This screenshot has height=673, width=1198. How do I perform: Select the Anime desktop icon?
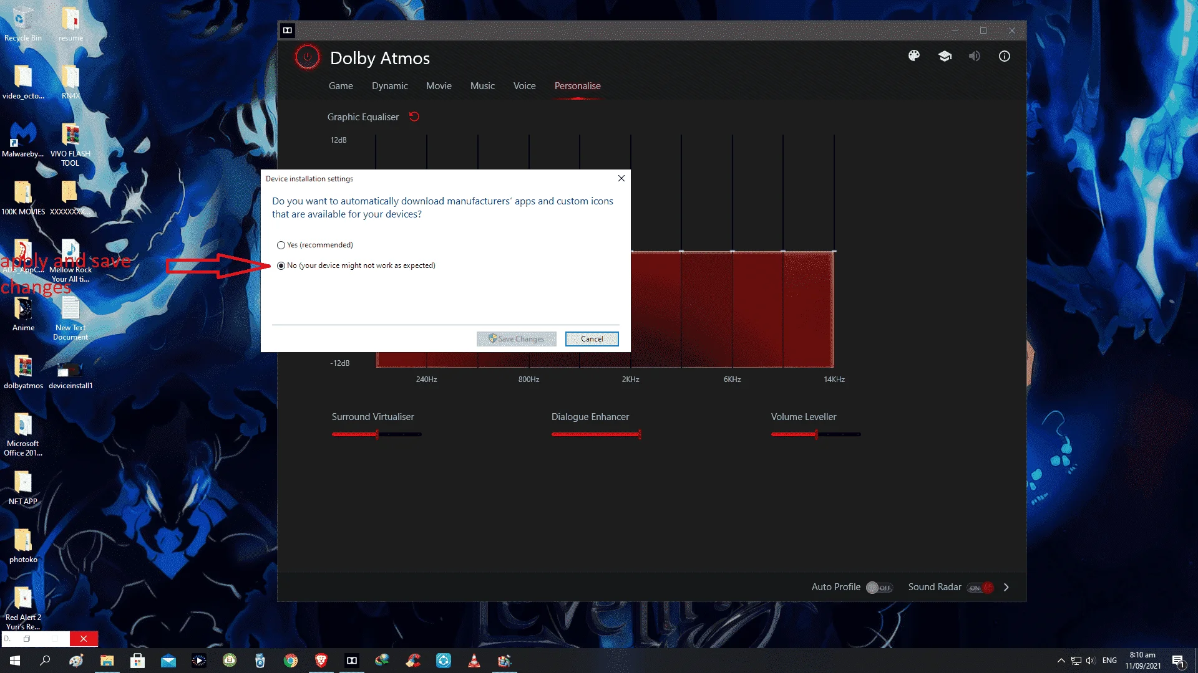23,313
